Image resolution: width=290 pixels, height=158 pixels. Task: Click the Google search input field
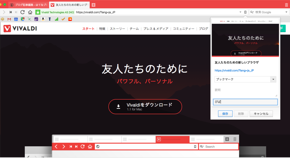point(269,12)
